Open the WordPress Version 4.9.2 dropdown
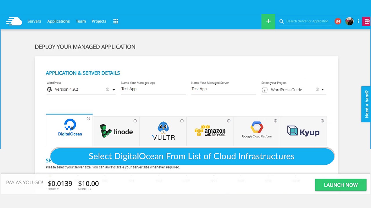371x208 pixels. (x=81, y=89)
